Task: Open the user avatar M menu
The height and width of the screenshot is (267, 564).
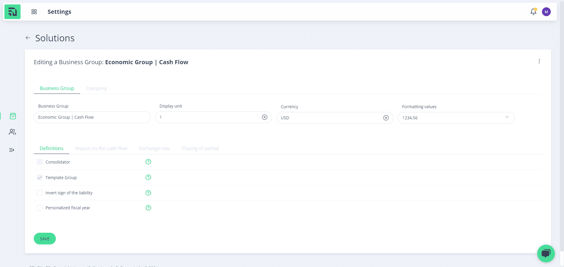Action: tap(546, 12)
